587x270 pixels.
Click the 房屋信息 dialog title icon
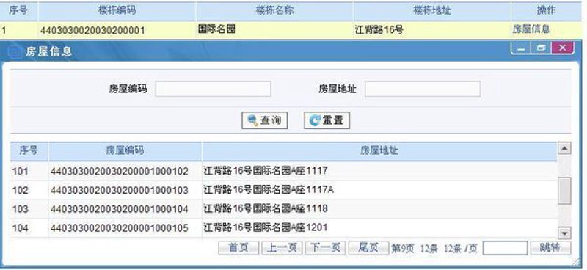tap(14, 51)
